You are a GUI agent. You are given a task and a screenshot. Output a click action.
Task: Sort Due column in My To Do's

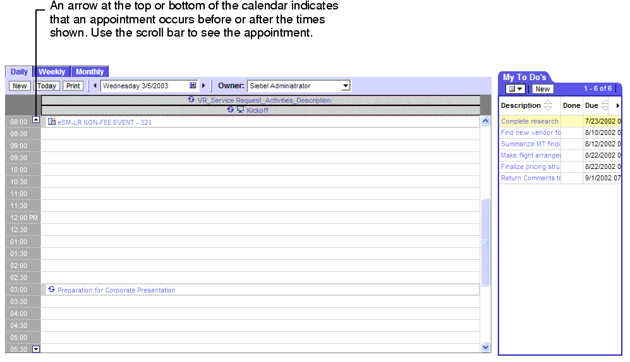[605, 105]
